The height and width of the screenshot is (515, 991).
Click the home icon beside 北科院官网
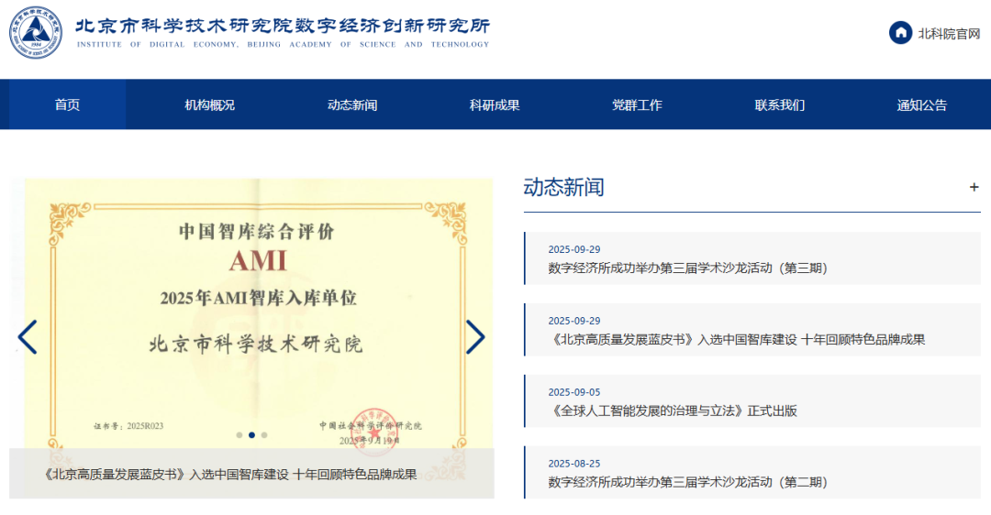901,33
